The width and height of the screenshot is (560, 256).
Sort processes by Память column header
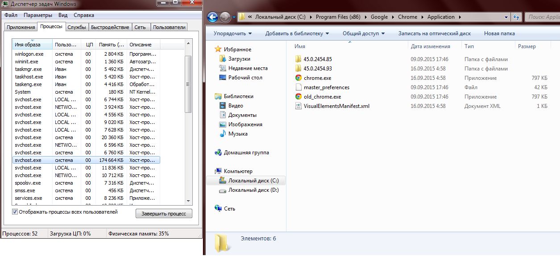(112, 45)
